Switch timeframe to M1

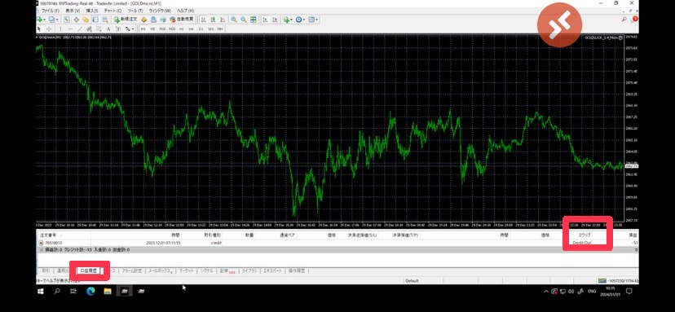pyautogui.click(x=143, y=29)
